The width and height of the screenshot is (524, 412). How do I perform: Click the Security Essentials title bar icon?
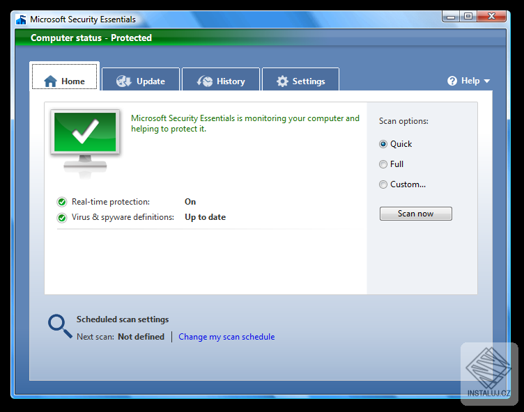tap(21, 19)
